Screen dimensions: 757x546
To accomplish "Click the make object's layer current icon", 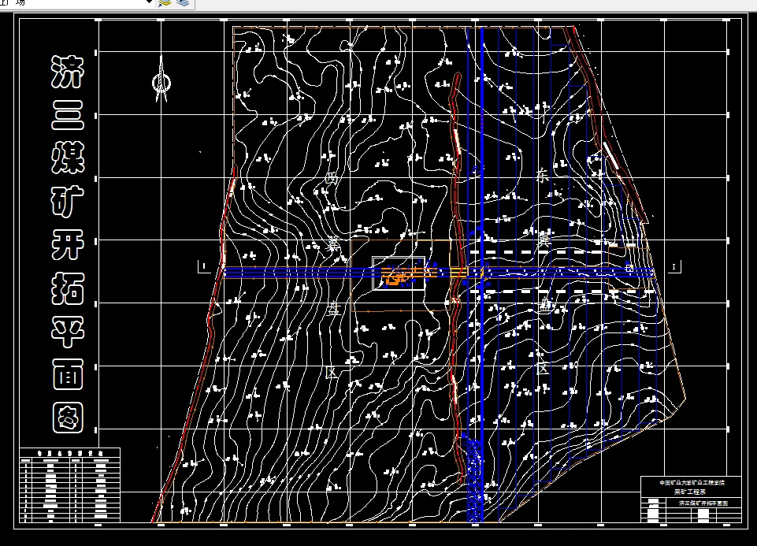I will 165,3.
